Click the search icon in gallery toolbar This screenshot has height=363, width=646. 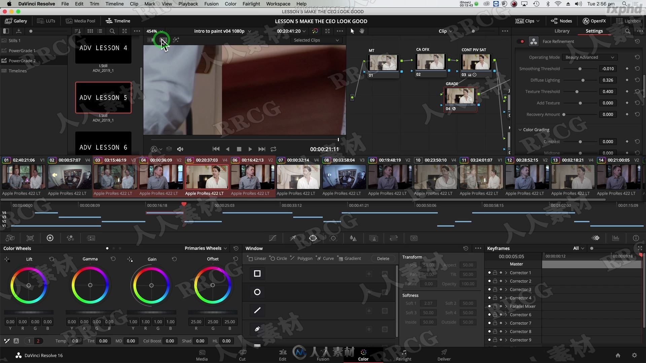[x=112, y=31]
